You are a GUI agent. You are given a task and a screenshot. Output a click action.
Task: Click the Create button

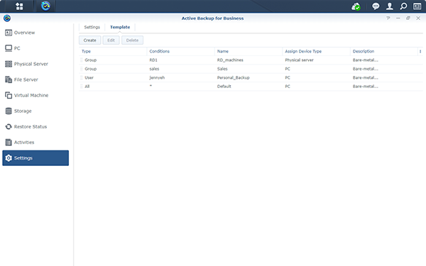[x=89, y=40]
